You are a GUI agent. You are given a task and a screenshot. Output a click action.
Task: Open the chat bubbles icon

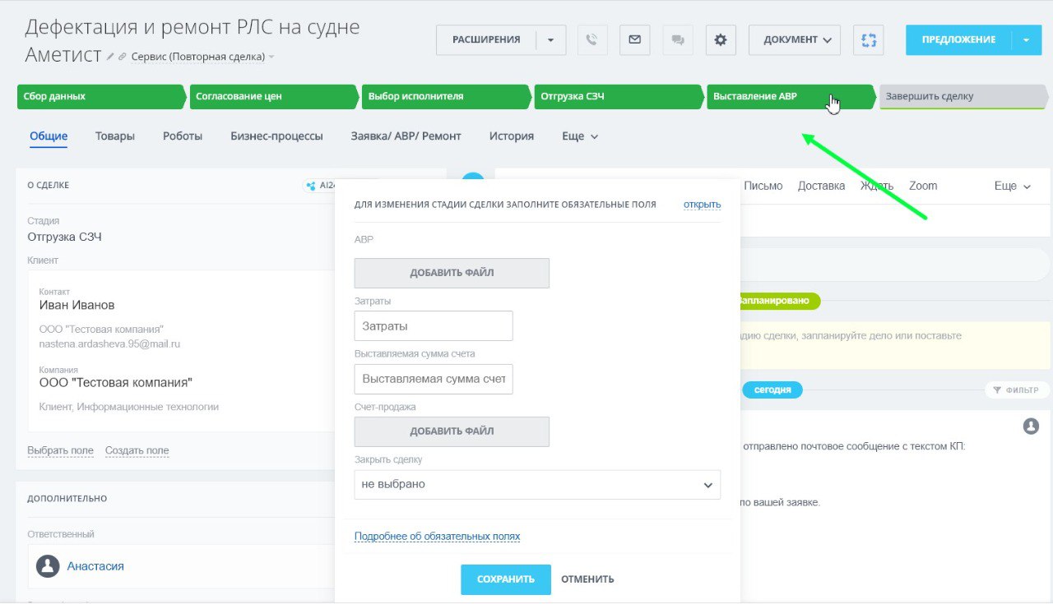pos(678,39)
